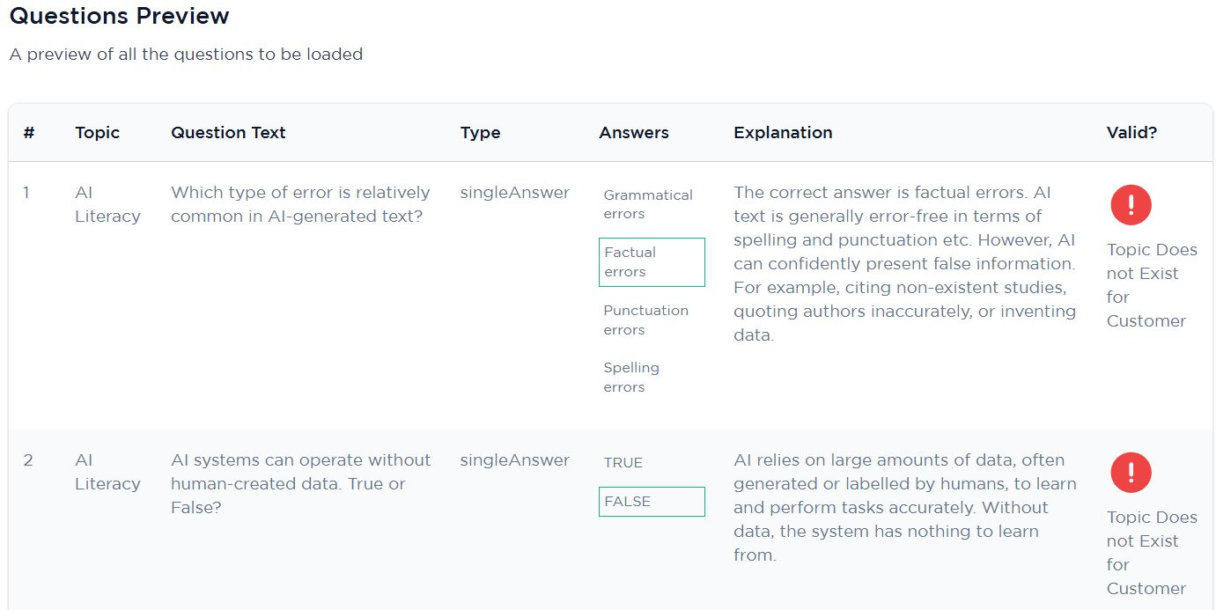This screenshot has width=1216, height=610.
Task: Click the 'Valid?' column header
Action: (1131, 133)
